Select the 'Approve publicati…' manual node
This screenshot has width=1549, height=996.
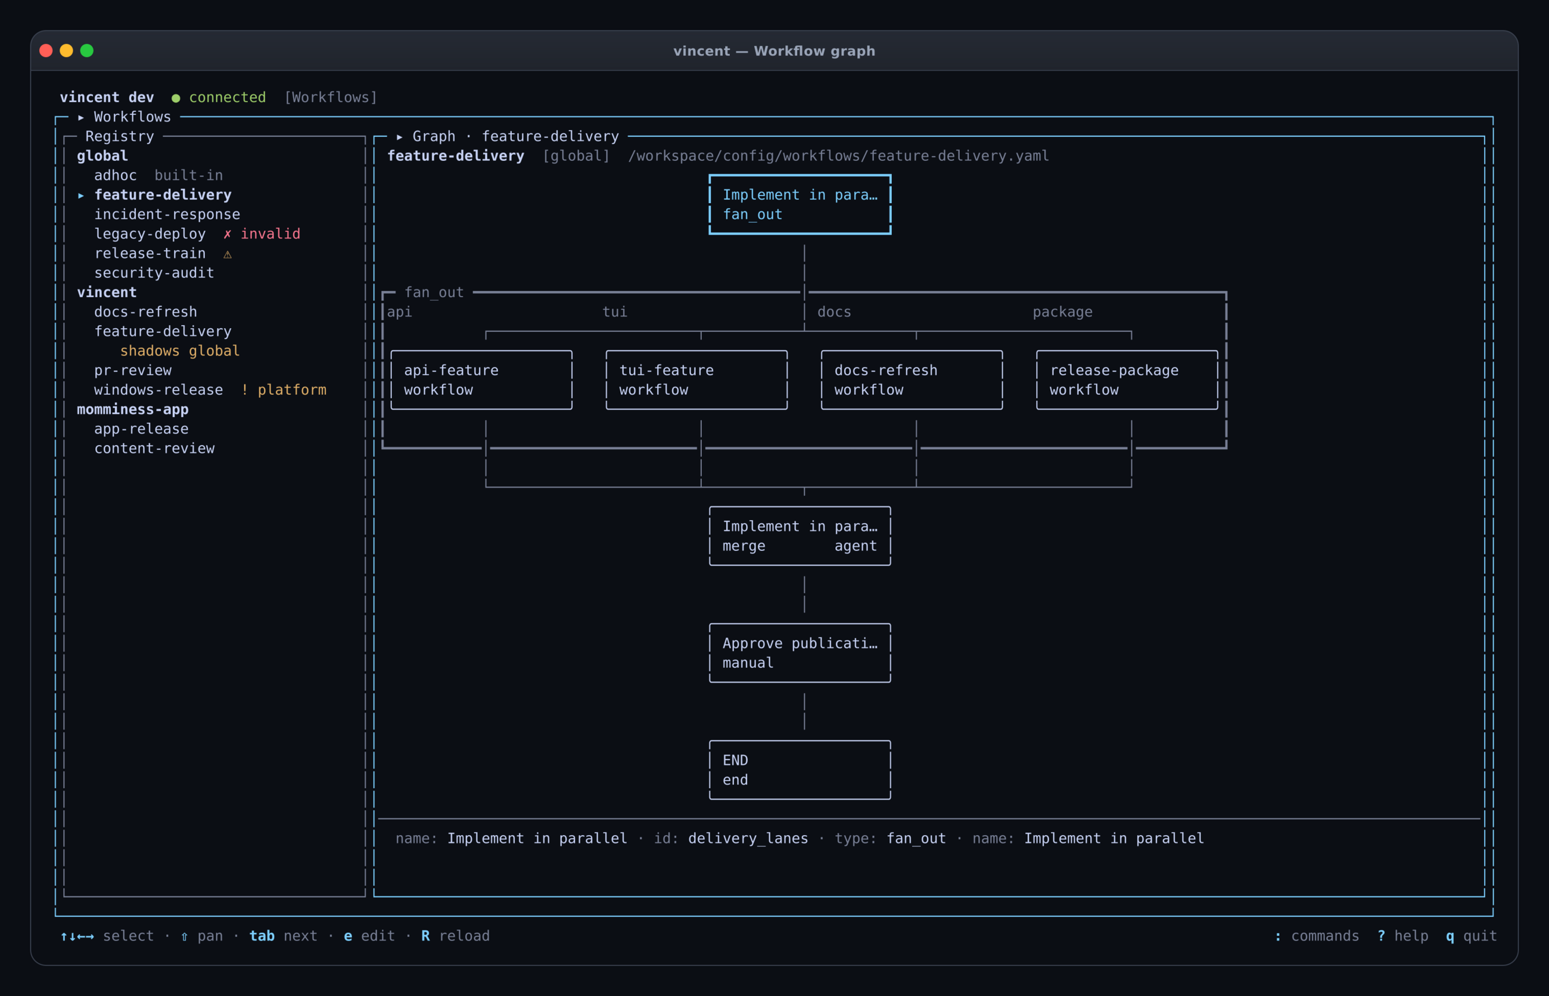[800, 653]
